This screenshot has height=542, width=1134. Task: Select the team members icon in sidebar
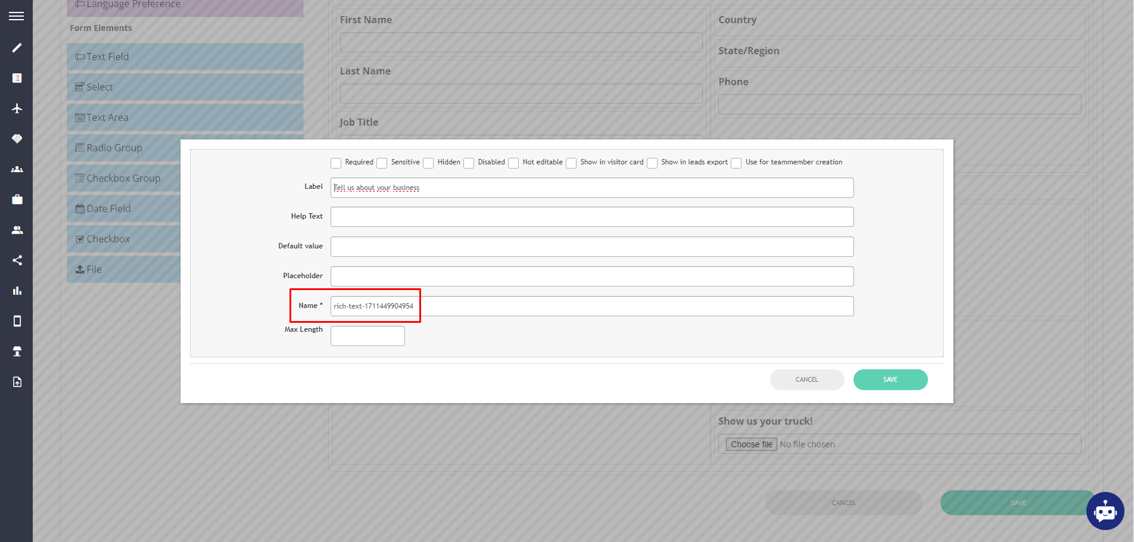click(x=17, y=229)
